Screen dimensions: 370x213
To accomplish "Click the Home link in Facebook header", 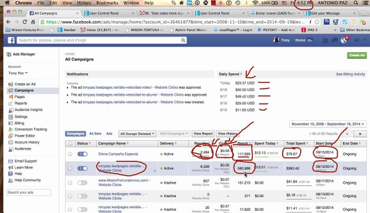I will 300,40.
